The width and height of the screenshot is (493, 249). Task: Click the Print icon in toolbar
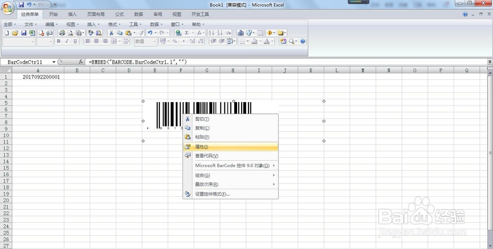pyautogui.click(x=62, y=33)
